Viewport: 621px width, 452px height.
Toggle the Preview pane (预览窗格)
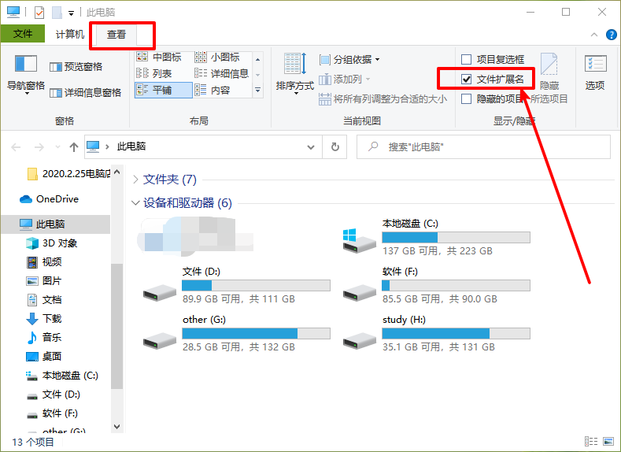click(x=76, y=67)
